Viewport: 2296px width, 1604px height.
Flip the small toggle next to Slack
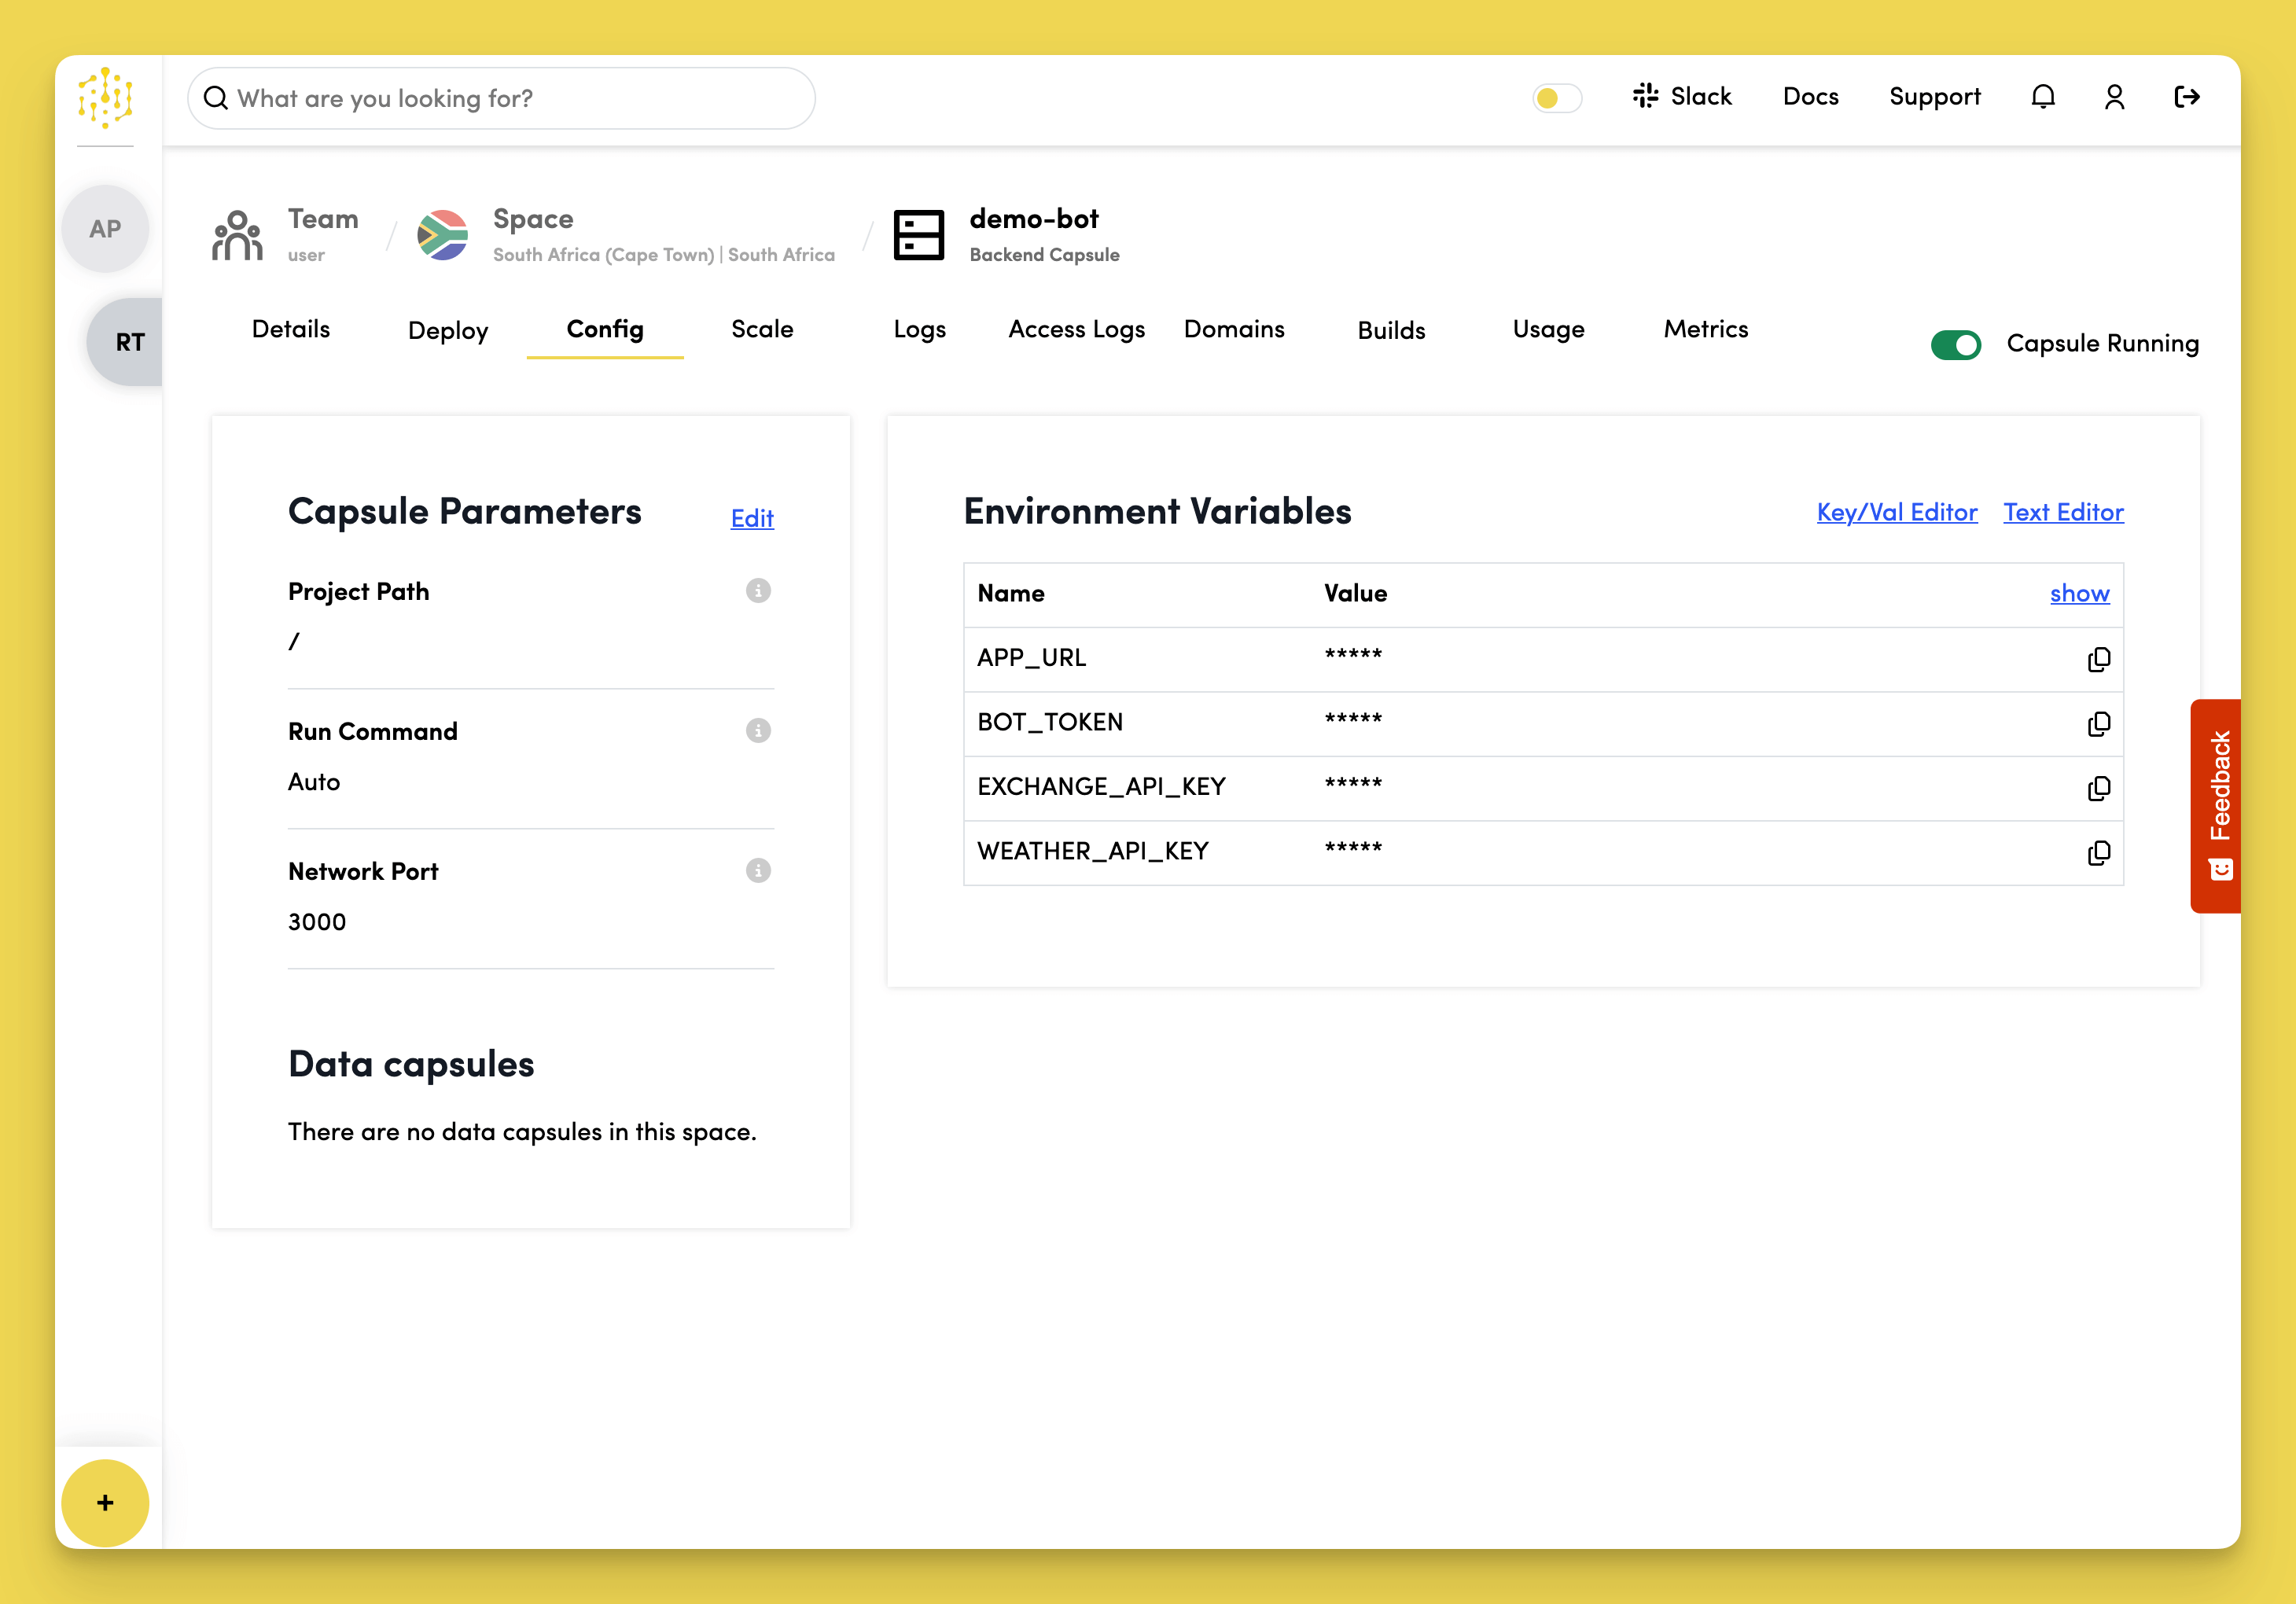click(x=1556, y=98)
